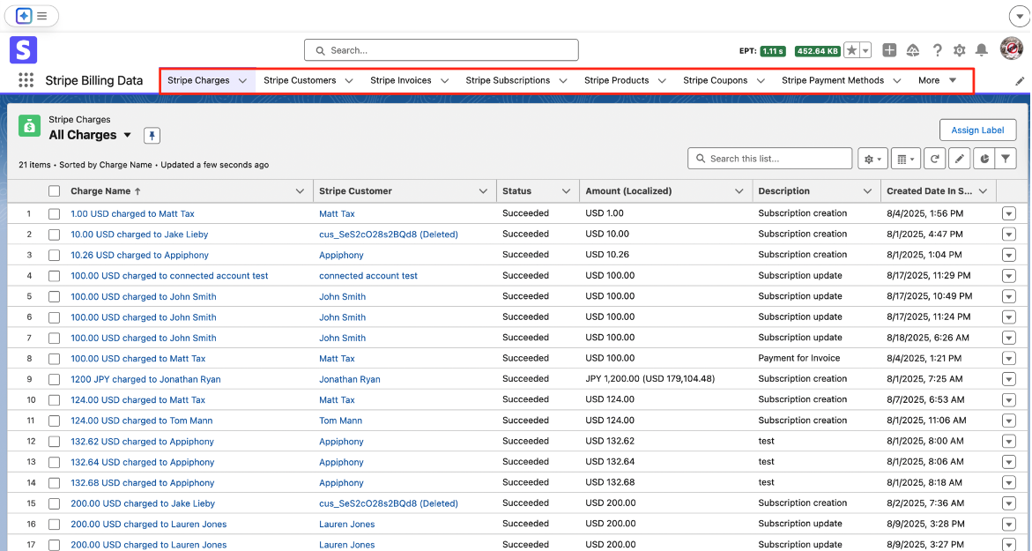Tick the checkbox for Jonathan Ryan charge
The height and width of the screenshot is (551, 1032).
click(x=55, y=379)
